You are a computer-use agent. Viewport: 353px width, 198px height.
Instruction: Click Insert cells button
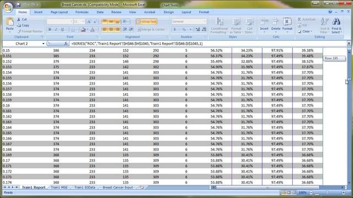pyautogui.click(x=264, y=25)
